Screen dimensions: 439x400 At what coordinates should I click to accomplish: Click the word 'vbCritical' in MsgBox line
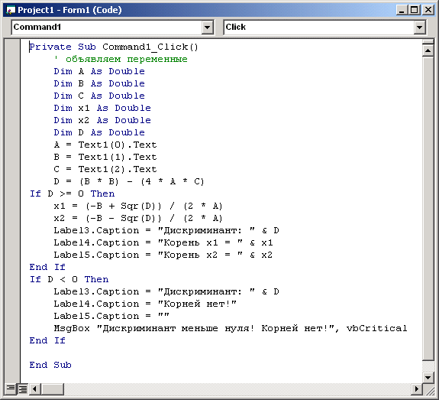coord(376,328)
